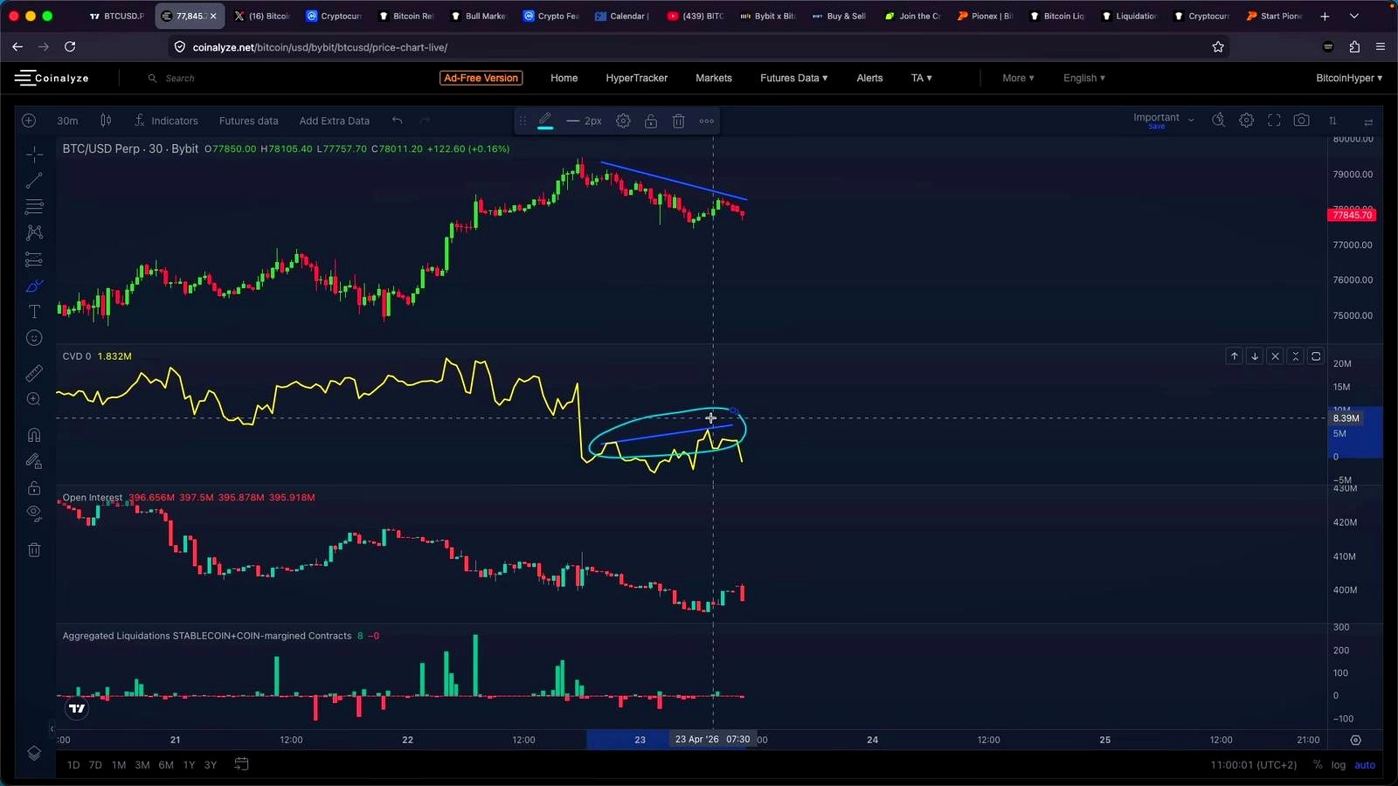The height and width of the screenshot is (786, 1398).
Task: Click the TradingView logo on chart
Action: [77, 708]
